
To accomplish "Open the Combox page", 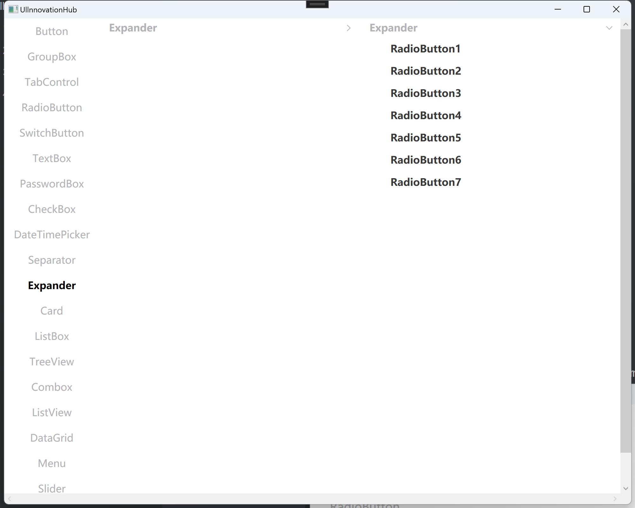I will 52,387.
